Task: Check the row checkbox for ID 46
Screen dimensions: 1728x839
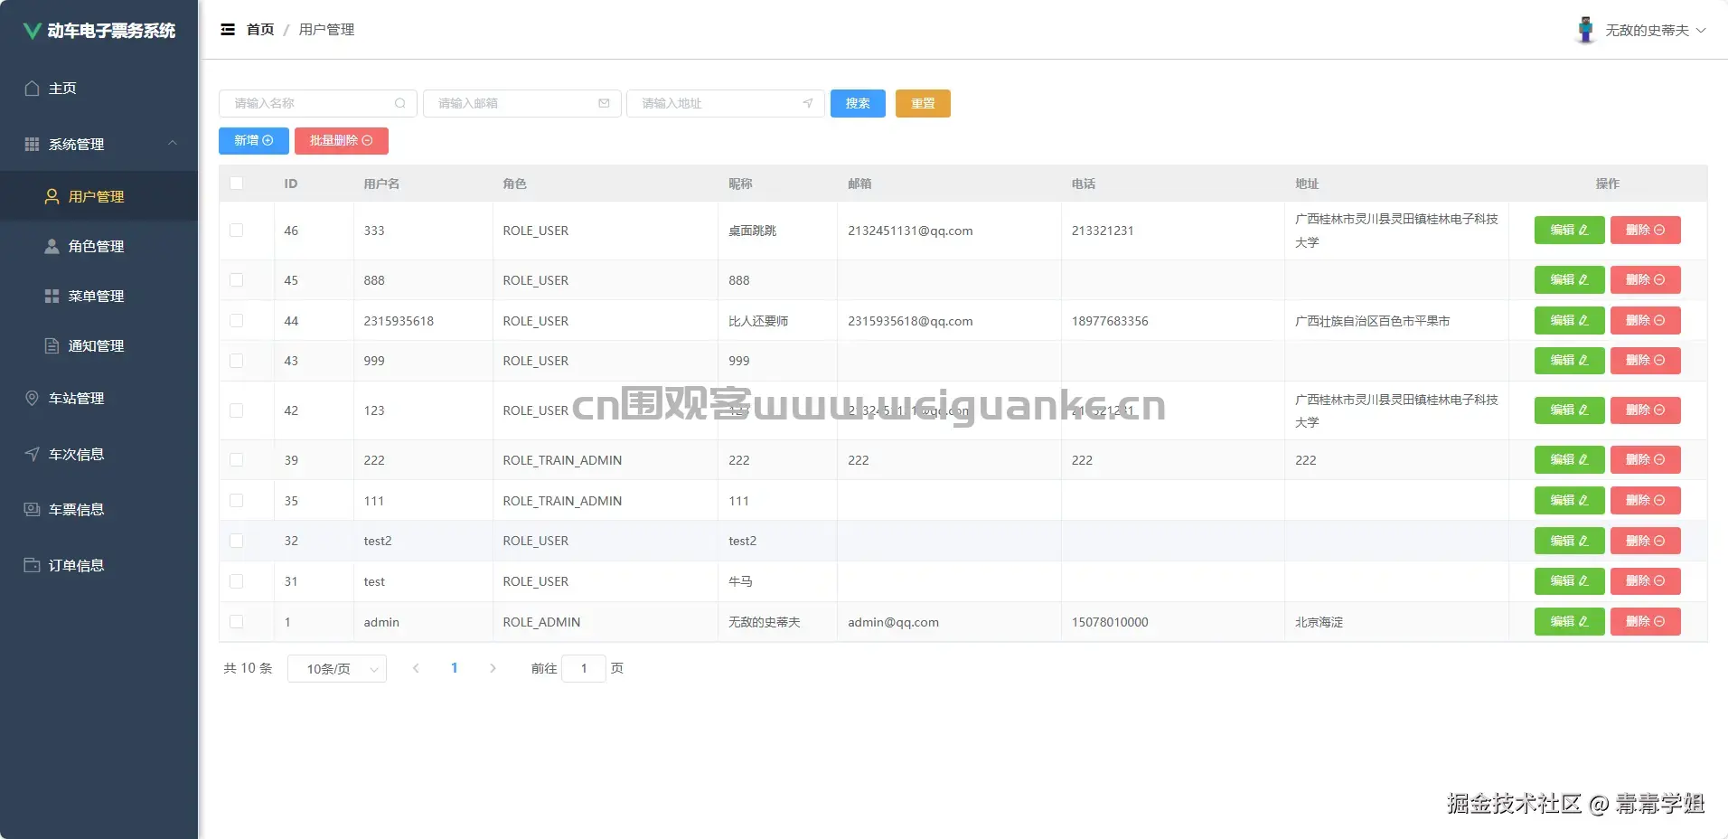Action: coord(237,231)
